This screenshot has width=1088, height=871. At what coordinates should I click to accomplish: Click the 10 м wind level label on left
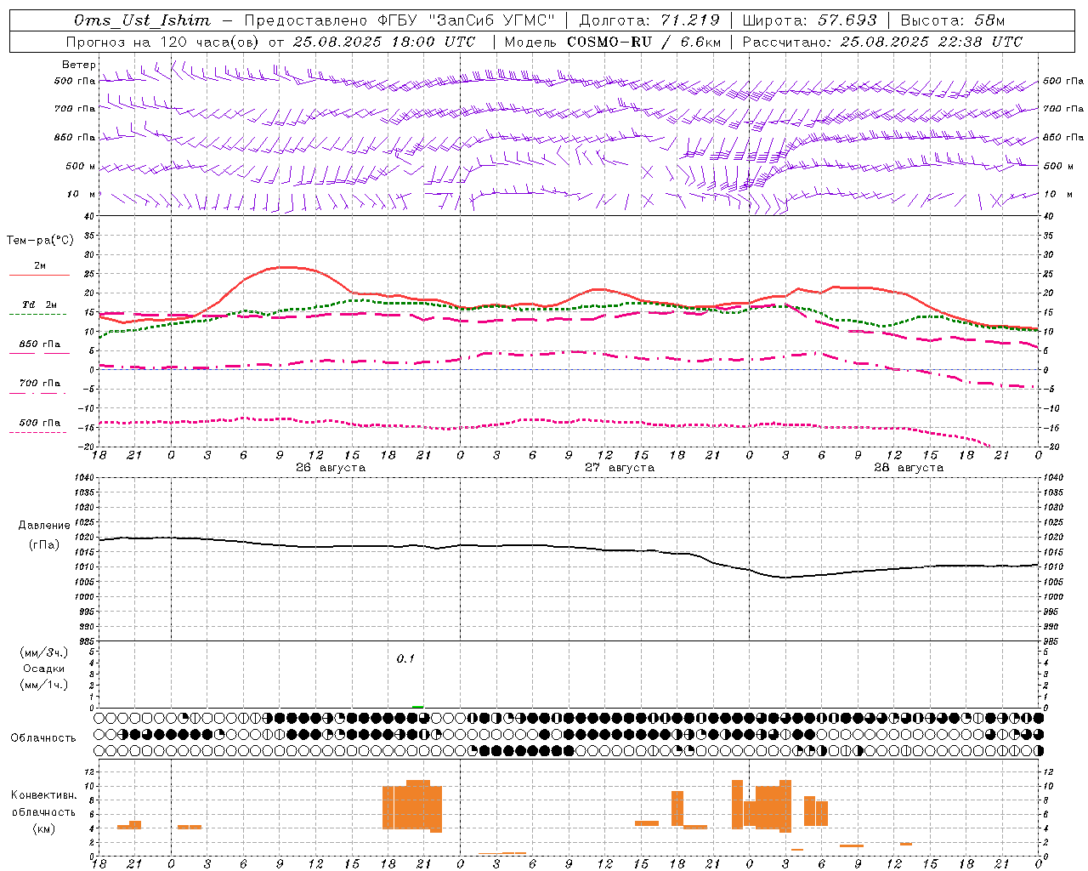(x=81, y=195)
